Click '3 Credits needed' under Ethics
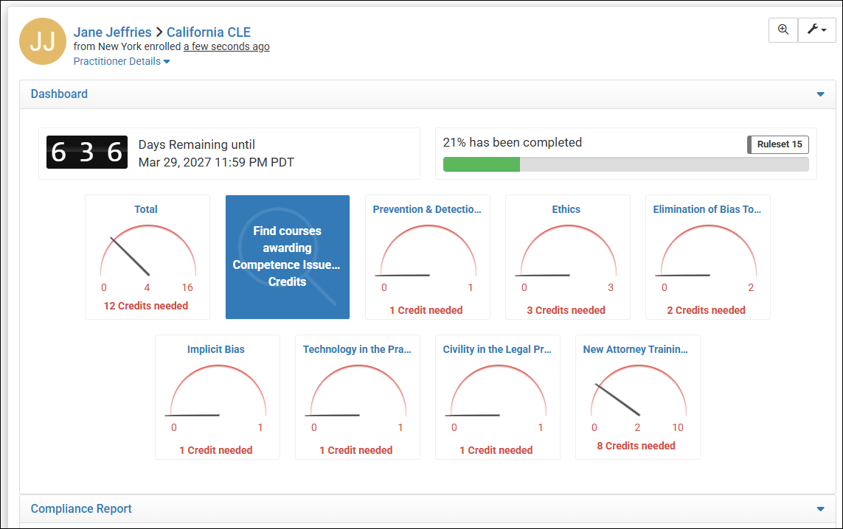 point(566,310)
